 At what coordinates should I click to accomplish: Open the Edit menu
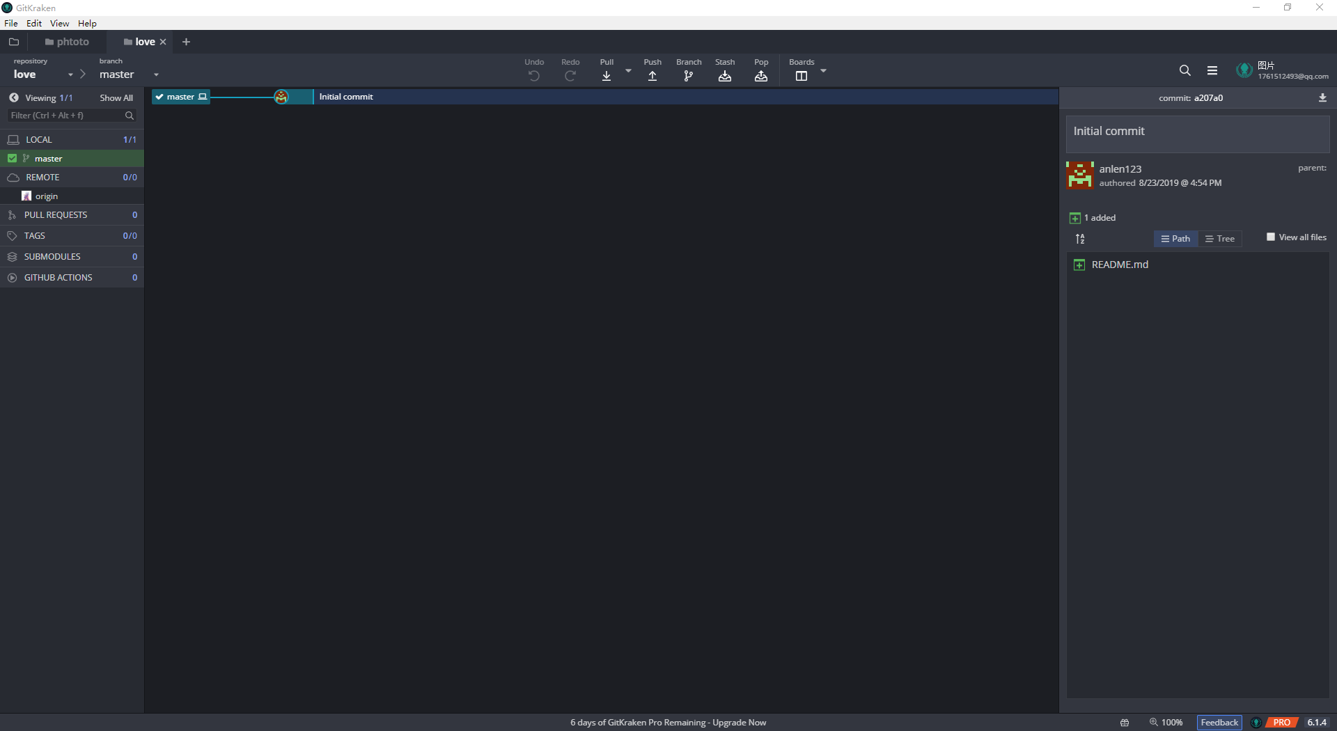click(x=33, y=23)
